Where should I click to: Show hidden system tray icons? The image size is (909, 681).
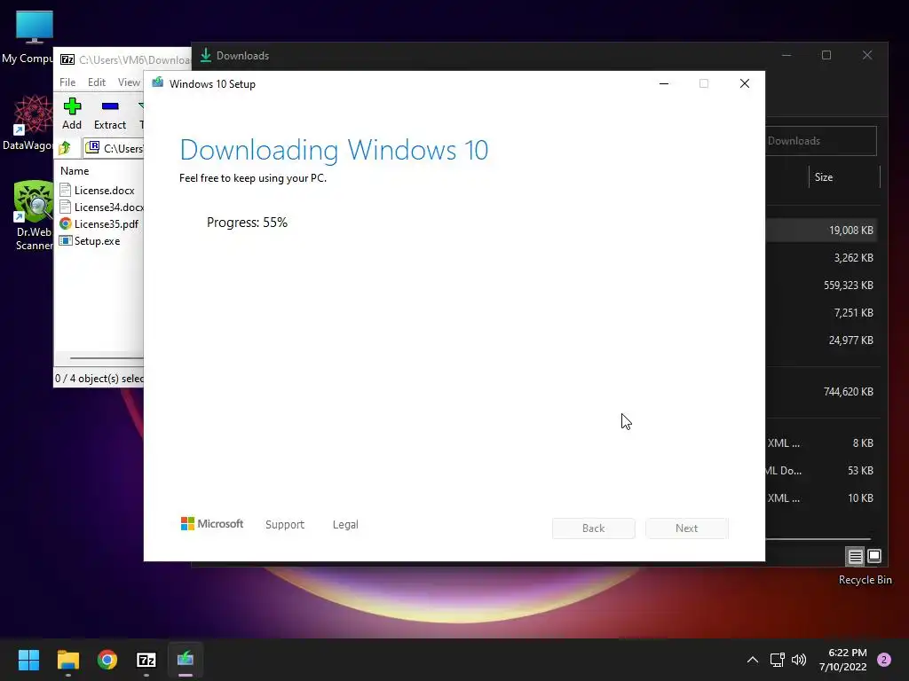(753, 660)
